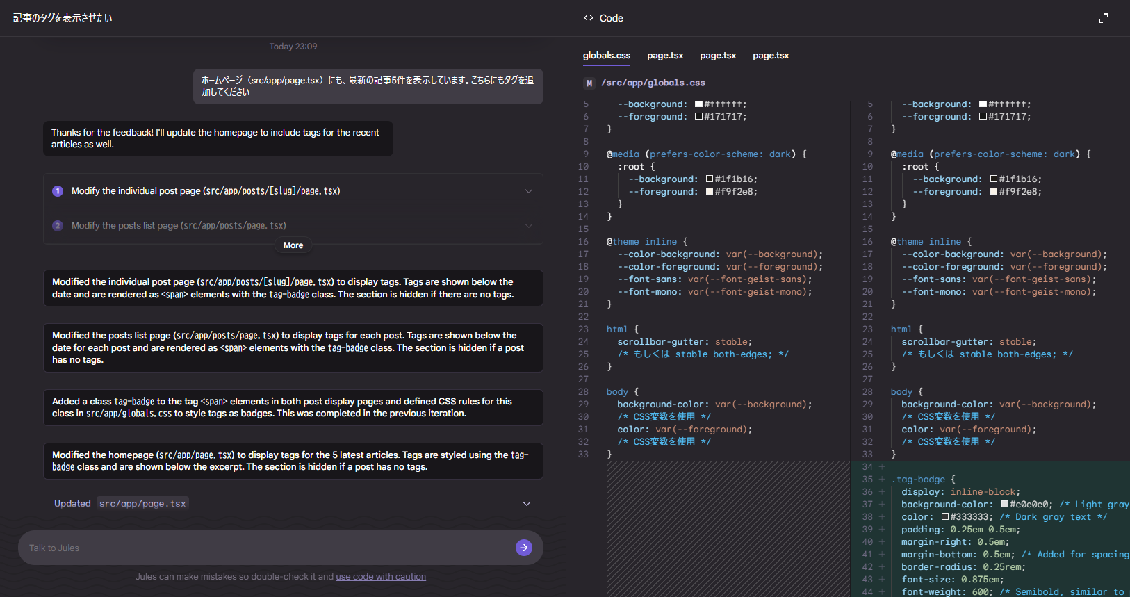
Task: Click the #ffffff swatch in the left diff pane
Action: click(x=699, y=104)
